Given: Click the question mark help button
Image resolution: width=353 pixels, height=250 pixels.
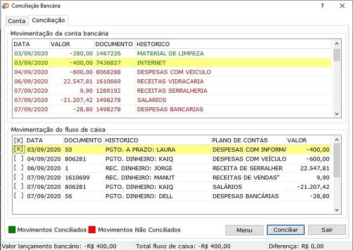Looking at the screenshot, I should (x=323, y=6).
